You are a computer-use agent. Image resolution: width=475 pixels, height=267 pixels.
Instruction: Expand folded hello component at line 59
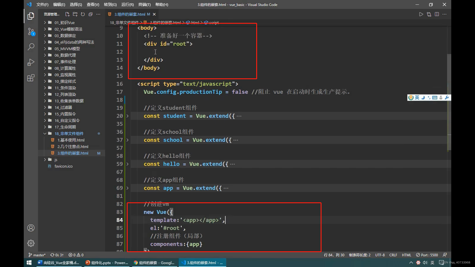(x=128, y=164)
